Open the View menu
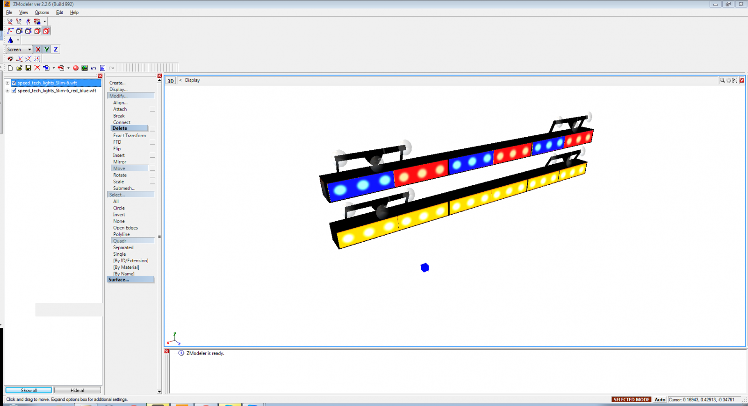Screen dimensions: 748x406 click(23, 13)
